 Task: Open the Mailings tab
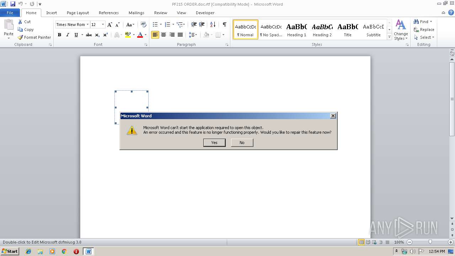136,13
